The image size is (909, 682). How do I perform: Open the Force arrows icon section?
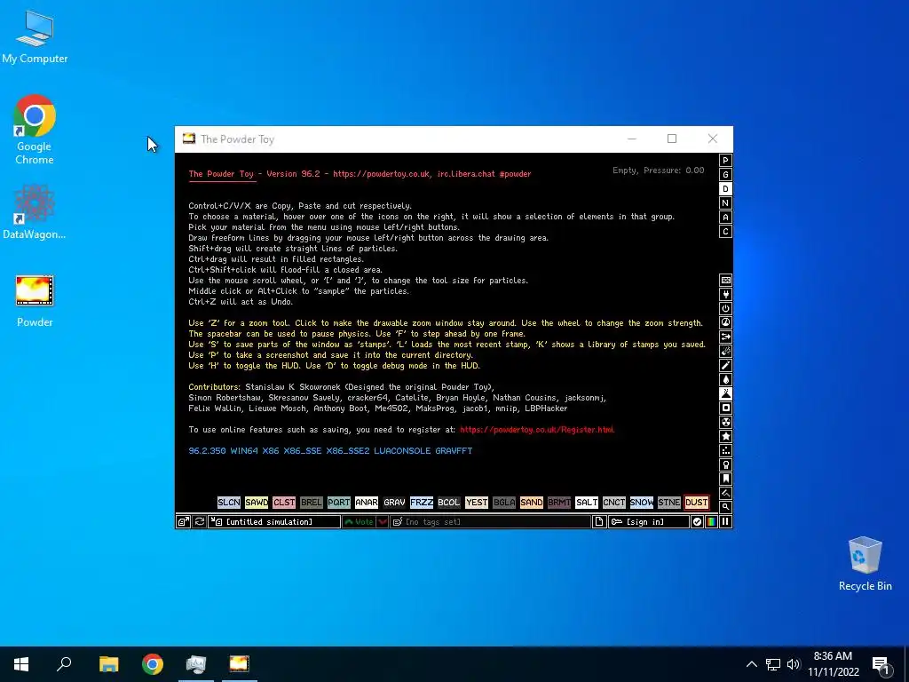(725, 337)
